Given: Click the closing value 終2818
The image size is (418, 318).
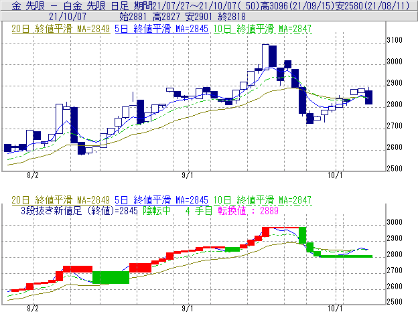Looking at the screenshot, I should pos(232,17).
